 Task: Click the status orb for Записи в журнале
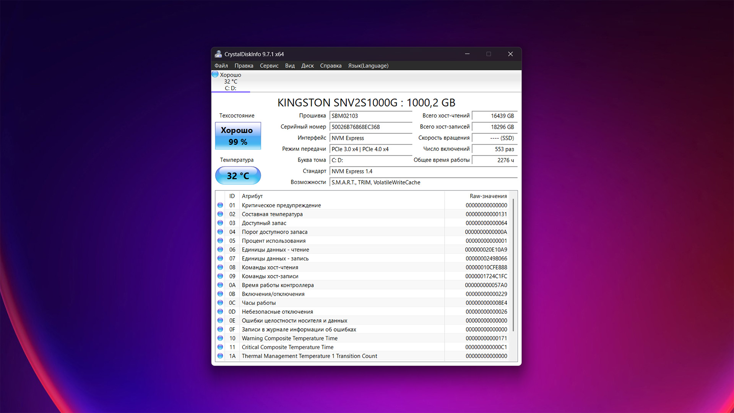[220, 329]
